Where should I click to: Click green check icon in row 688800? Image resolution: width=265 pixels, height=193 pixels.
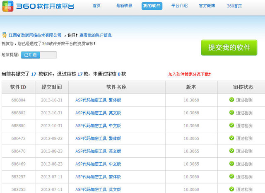[x=231, y=125]
